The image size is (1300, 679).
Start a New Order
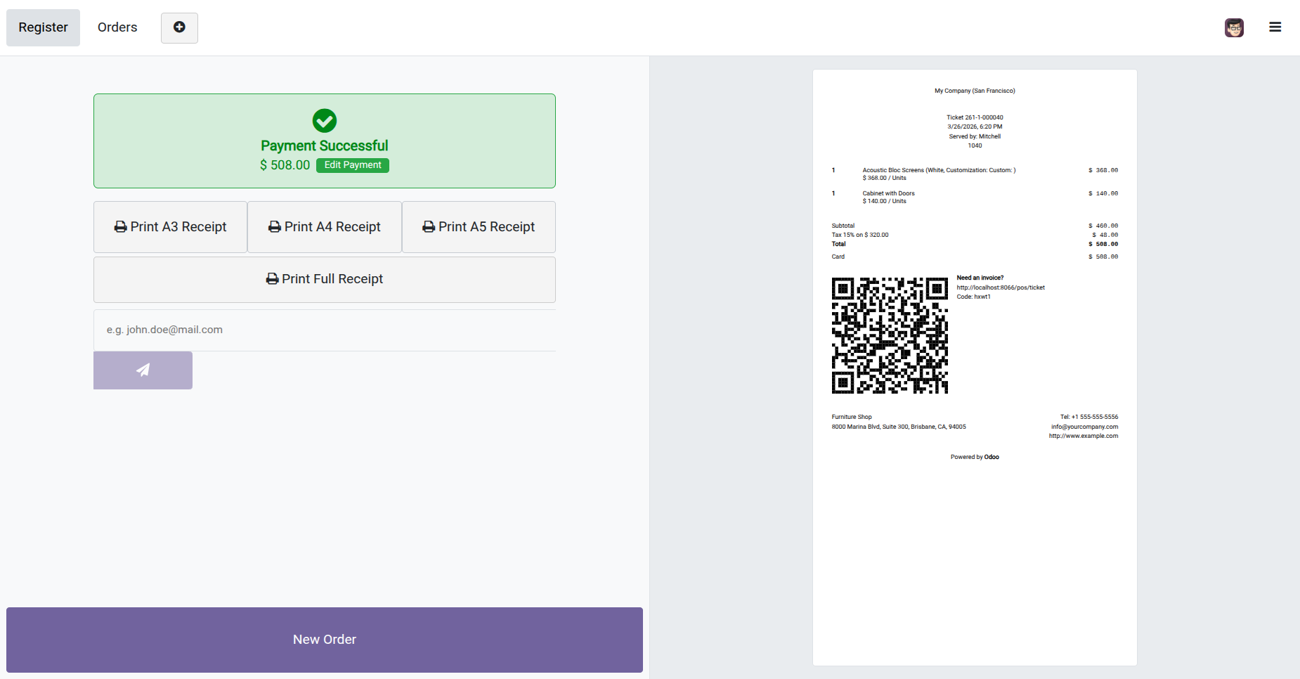pos(325,640)
